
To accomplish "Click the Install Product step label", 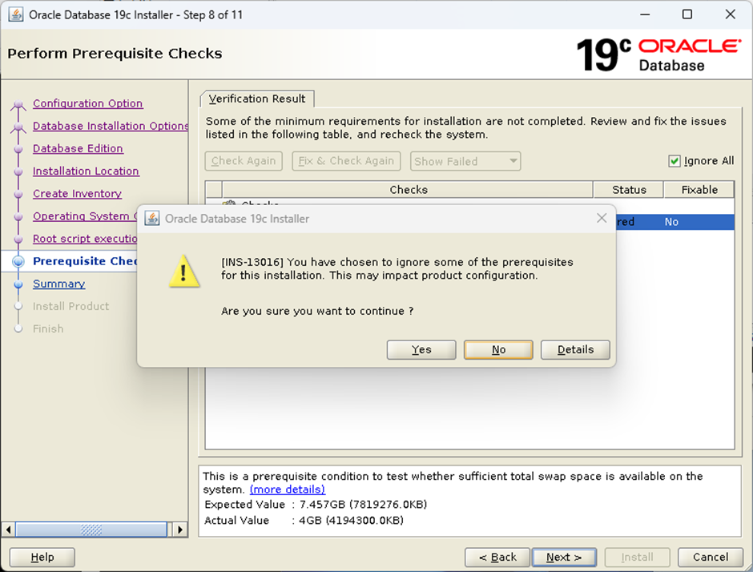I will [x=70, y=306].
